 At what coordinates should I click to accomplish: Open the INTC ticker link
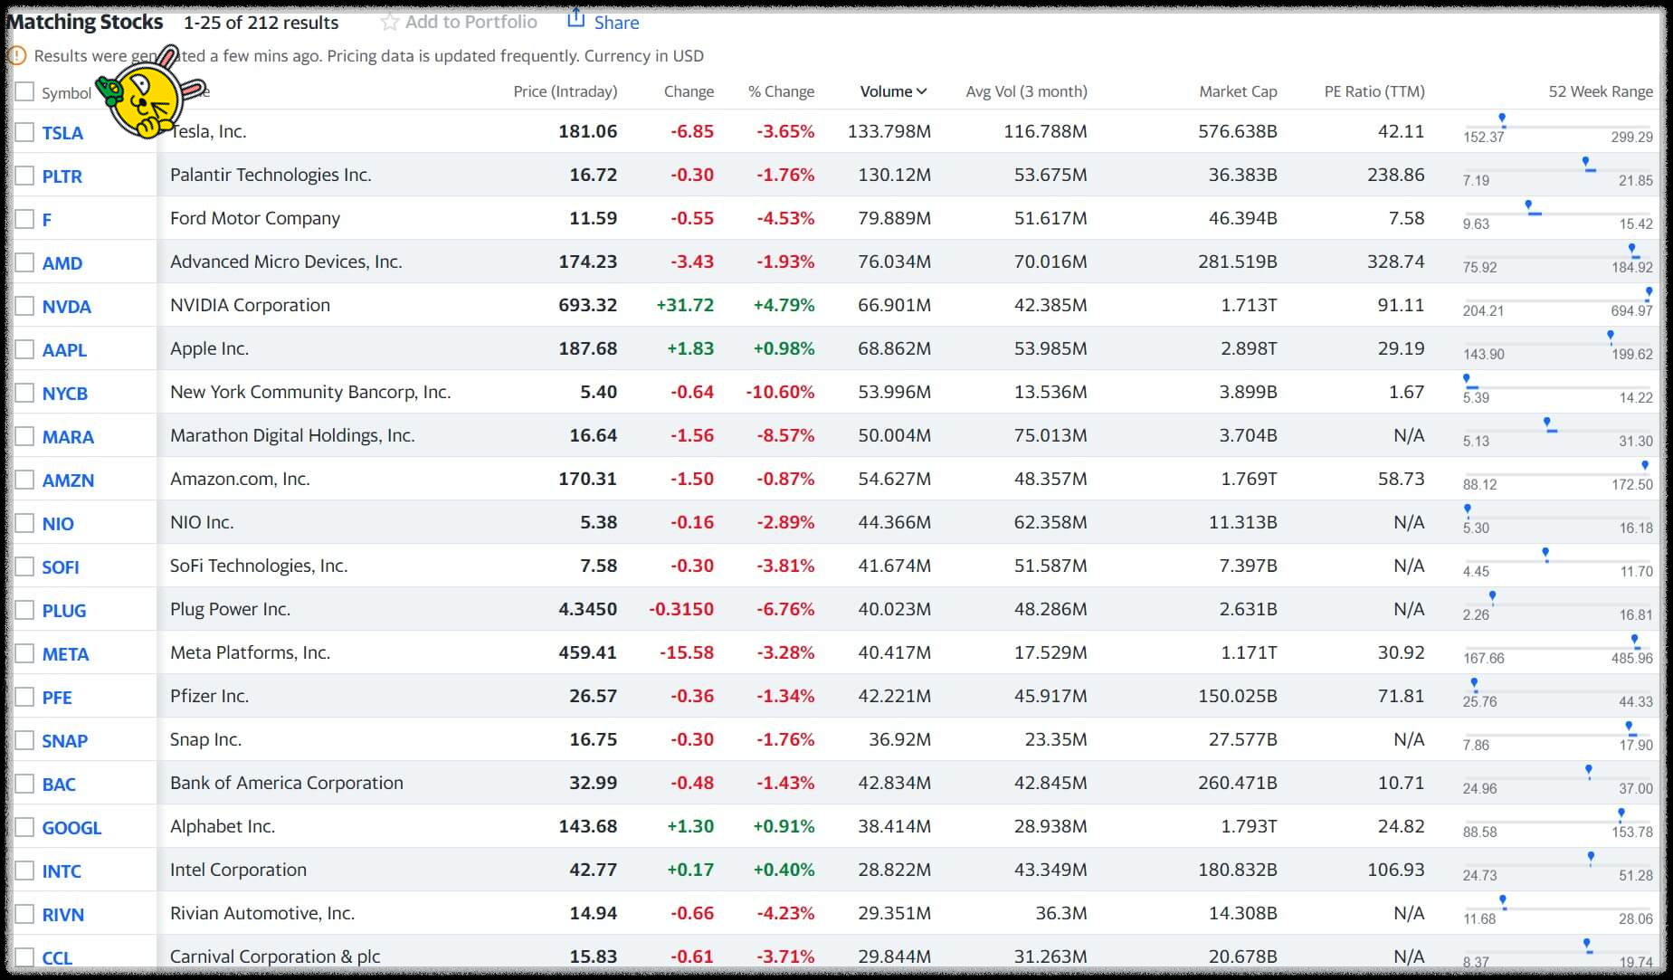(62, 871)
